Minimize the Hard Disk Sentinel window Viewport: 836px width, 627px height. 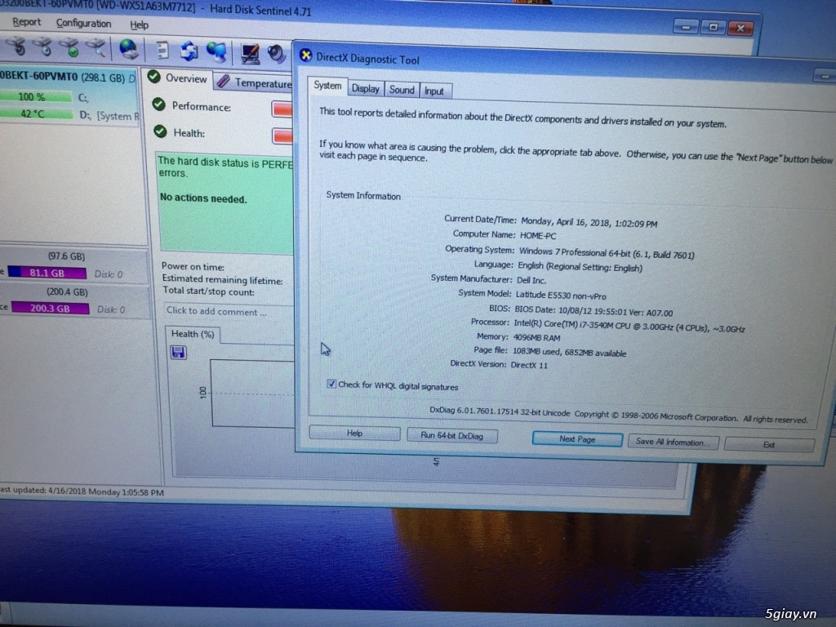point(686,25)
